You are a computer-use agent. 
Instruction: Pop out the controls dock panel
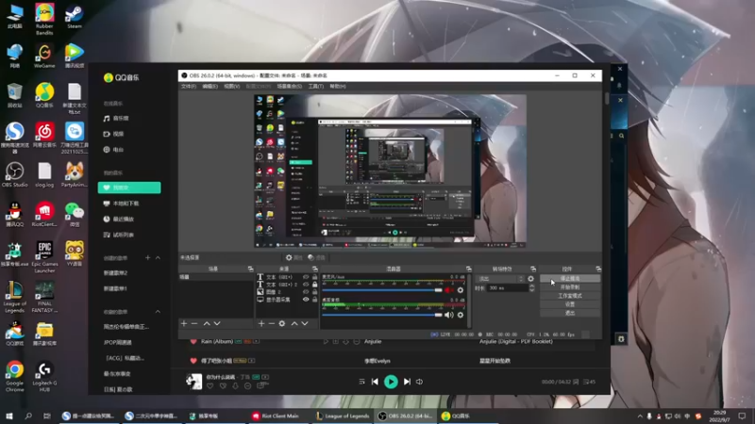click(x=598, y=269)
